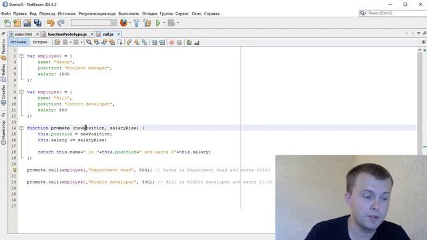Screen dimensions: 427x240
Task: Open the Debug Project dropdown arrow
Action: pyautogui.click(x=178, y=23)
